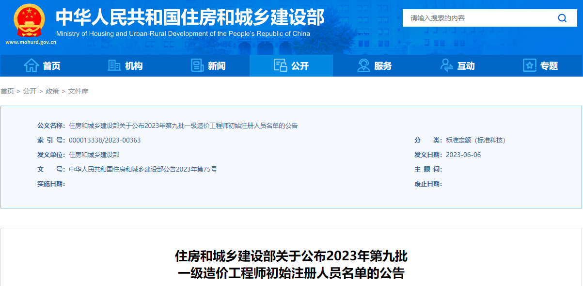Click the document-lock icon beside 公开
Screen dimensions: 583x286
[280, 65]
